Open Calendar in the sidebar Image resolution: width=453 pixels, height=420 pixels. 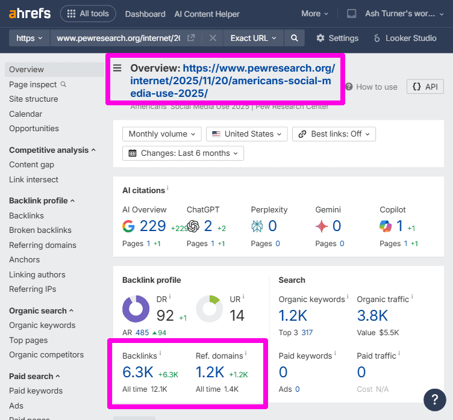(25, 114)
